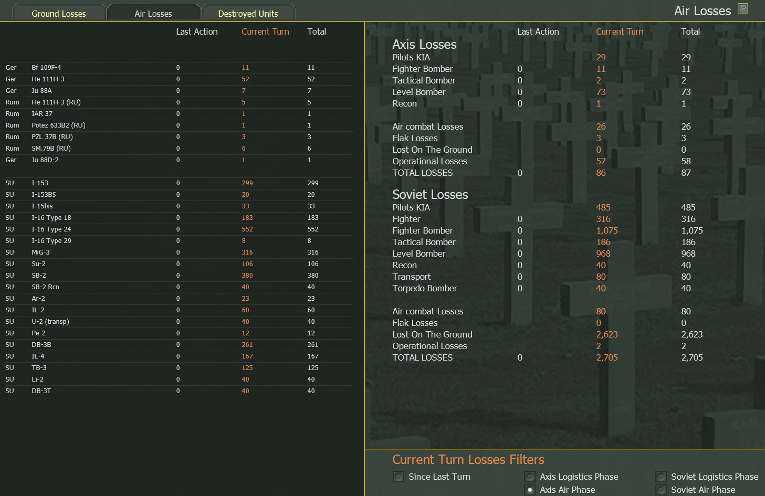Select the I-153BS row
Screen dimensions: 765x496
click(x=179, y=195)
